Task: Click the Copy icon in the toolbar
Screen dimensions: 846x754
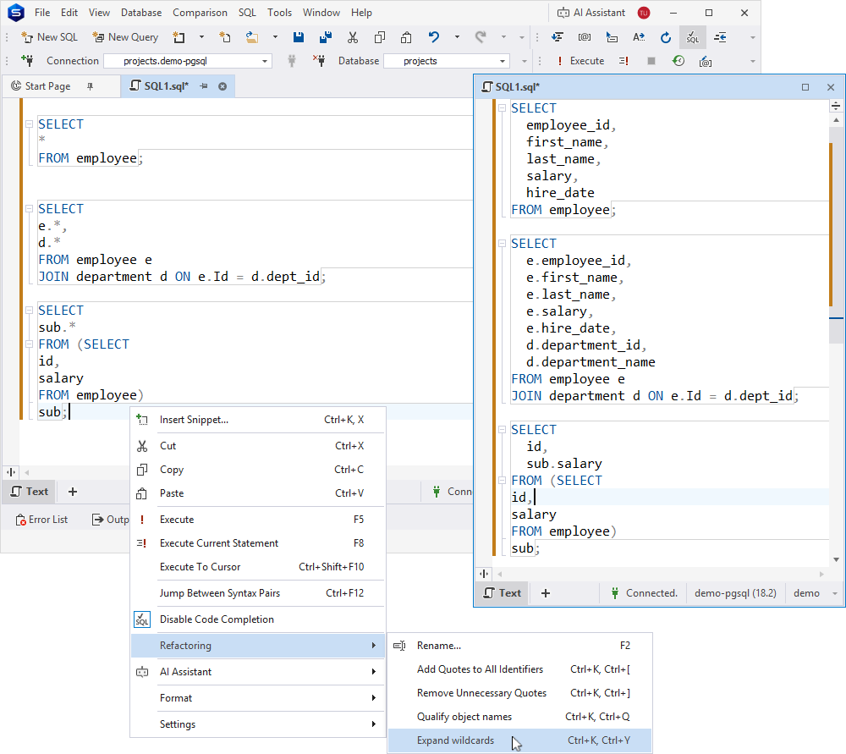Action: 380,37
